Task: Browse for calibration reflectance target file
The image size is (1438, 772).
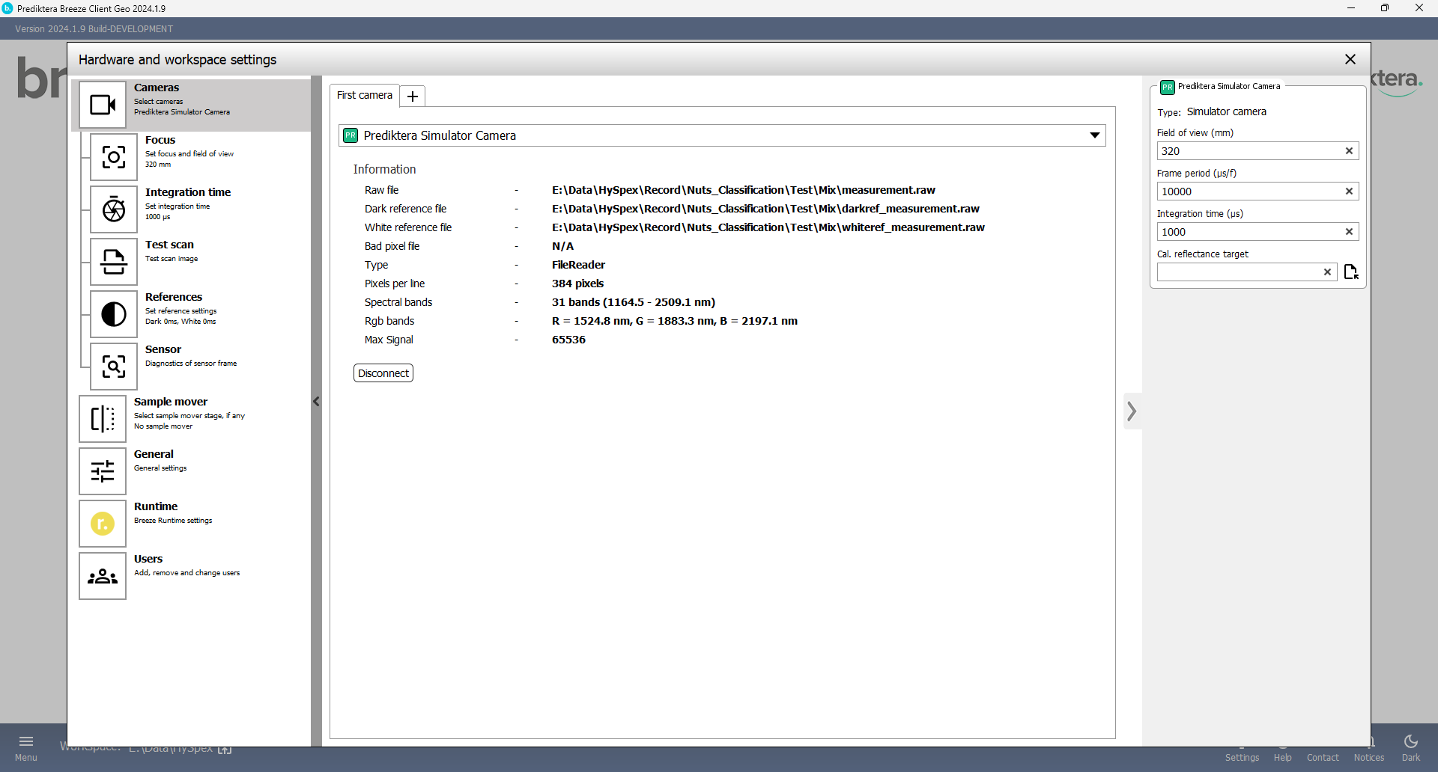Action: pos(1350,272)
